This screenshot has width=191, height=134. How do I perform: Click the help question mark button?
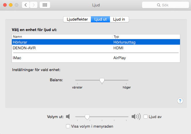coord(180,101)
